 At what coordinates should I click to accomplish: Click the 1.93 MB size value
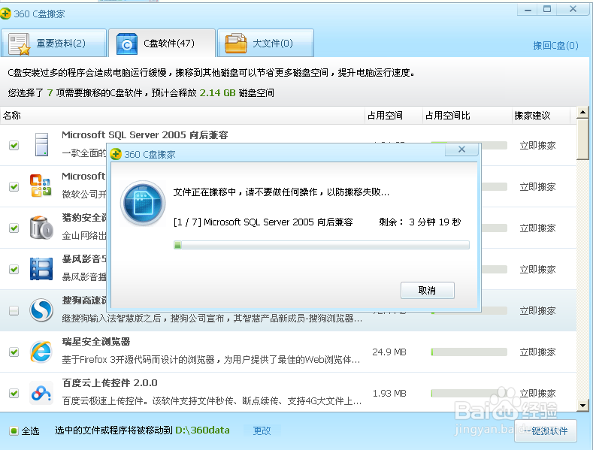click(389, 393)
